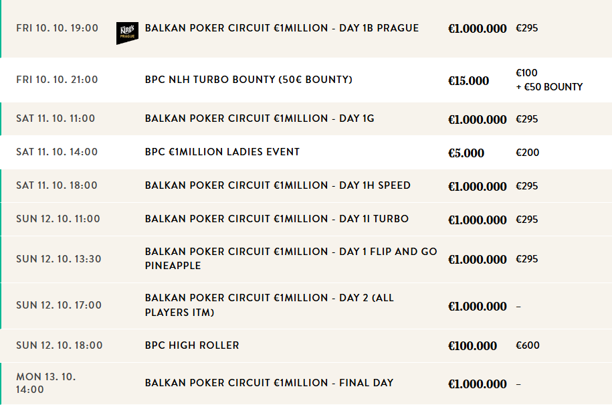Click the €600 High Roller buy-in
This screenshot has height=405, width=612.
pos(527,345)
